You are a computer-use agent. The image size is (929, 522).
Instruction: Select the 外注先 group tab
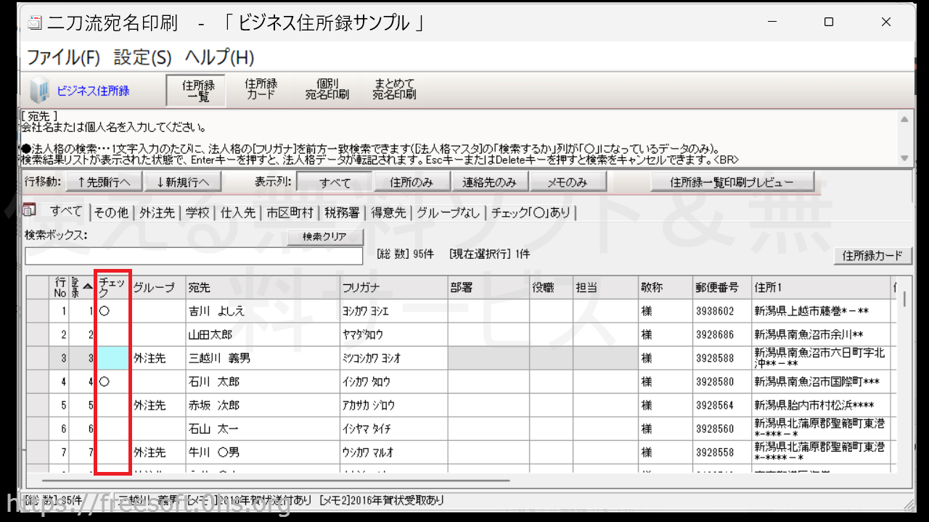[157, 212]
